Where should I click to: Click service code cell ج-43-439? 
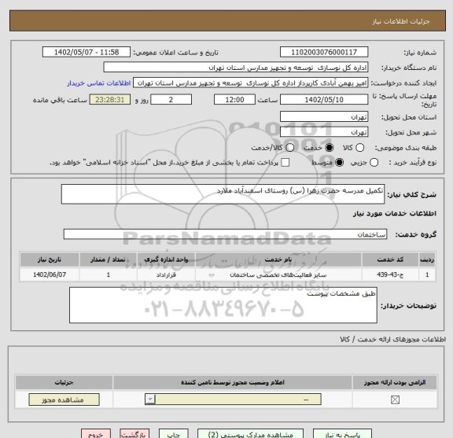click(x=390, y=274)
